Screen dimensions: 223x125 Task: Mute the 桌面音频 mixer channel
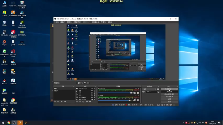135,100
